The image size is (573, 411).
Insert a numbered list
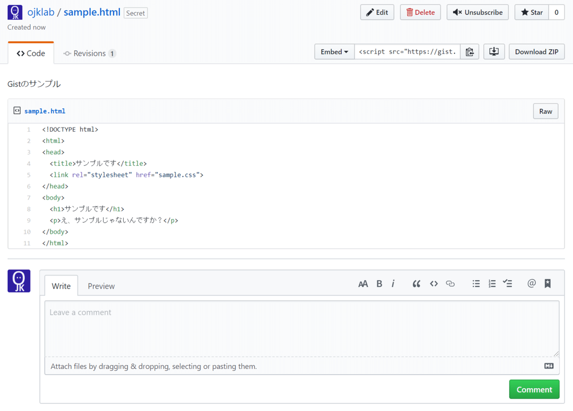492,284
